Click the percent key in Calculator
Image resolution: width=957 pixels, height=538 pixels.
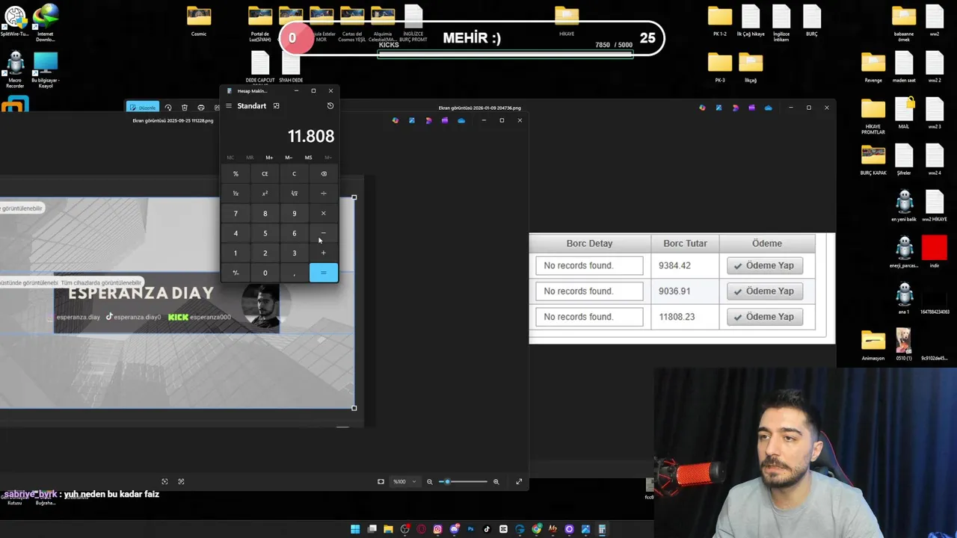pos(236,174)
